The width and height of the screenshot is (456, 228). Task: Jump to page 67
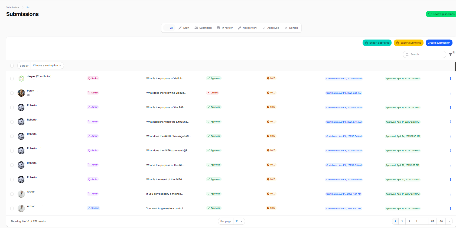click(432, 221)
